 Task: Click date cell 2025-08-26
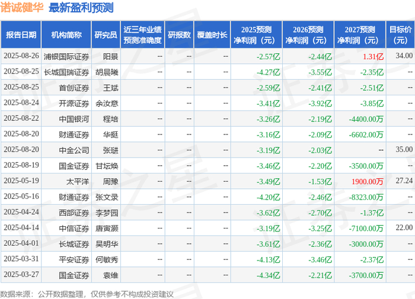[21, 56]
